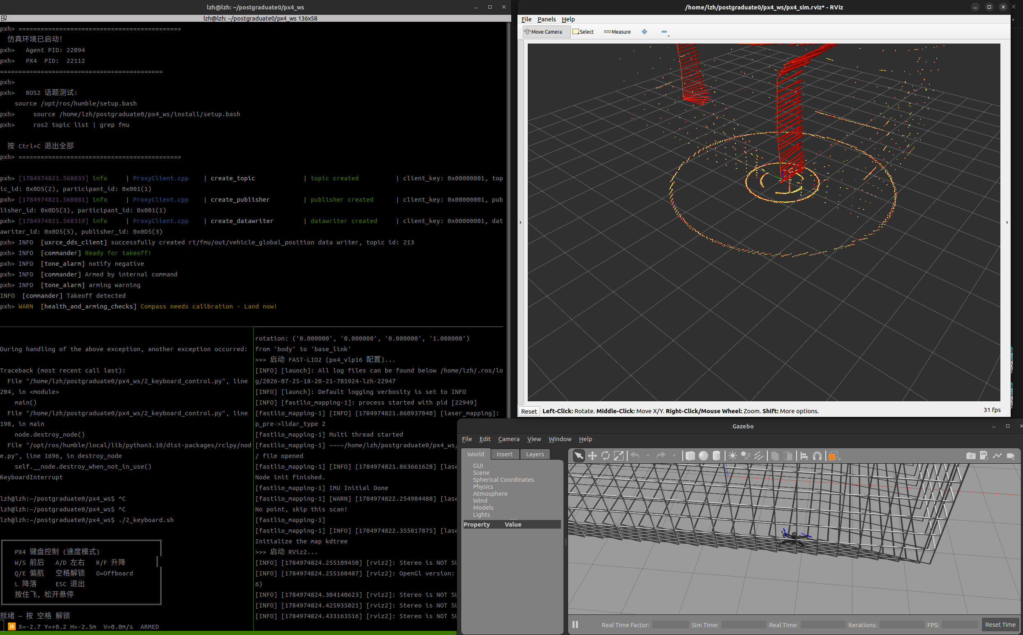
Task: Select Atmosphere in Gazebo world tree
Action: coord(490,494)
